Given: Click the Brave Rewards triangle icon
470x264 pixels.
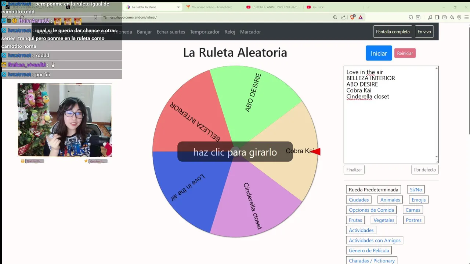Looking at the screenshot, I should 361,17.
